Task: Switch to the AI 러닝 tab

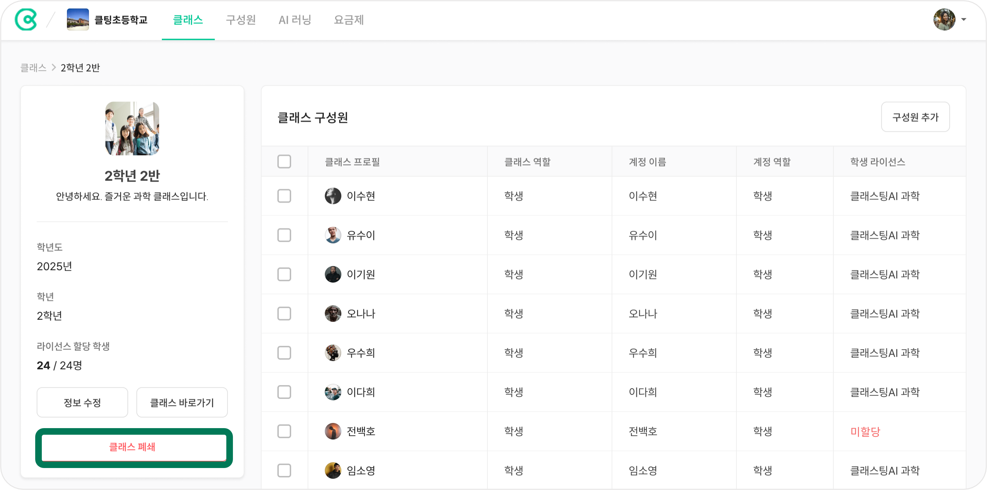Action: [295, 19]
